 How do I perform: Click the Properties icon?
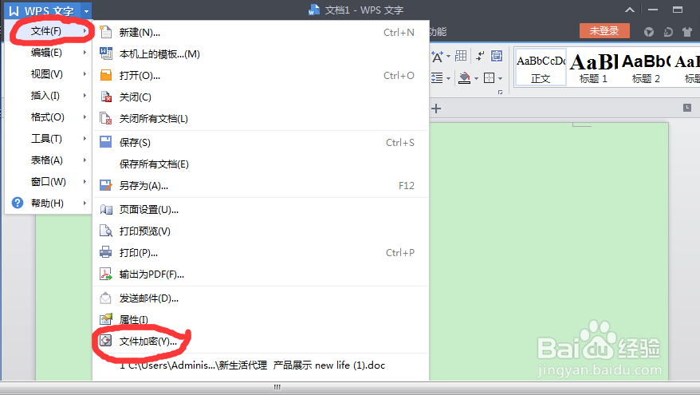tap(106, 319)
